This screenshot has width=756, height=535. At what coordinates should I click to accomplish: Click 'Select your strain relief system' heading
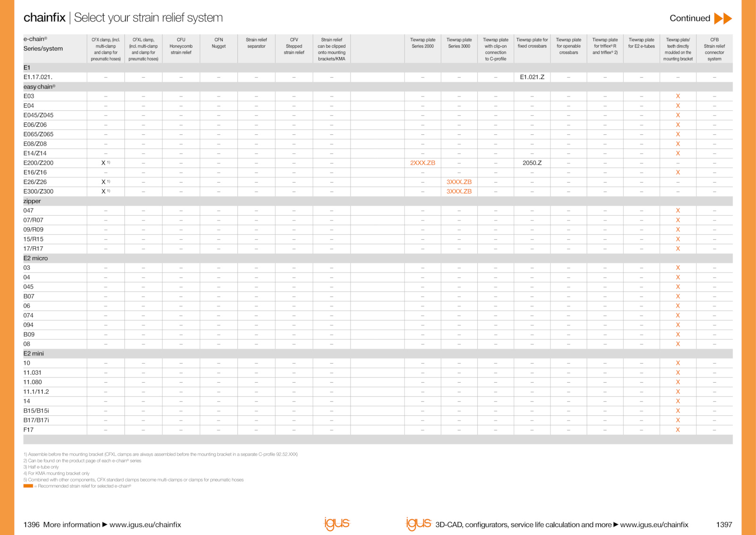click(x=148, y=18)
